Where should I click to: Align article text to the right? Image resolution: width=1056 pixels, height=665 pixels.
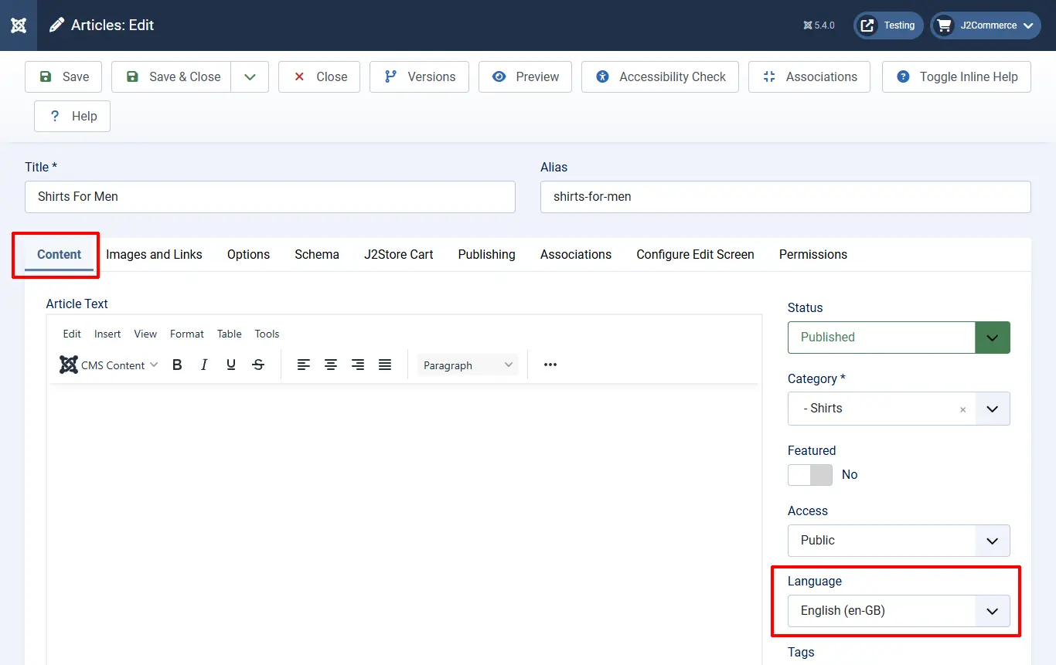coord(358,365)
